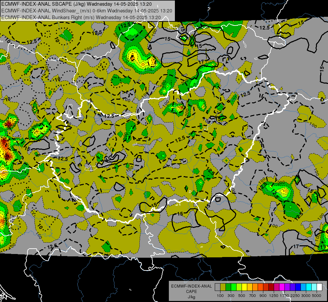328x302 pixels.
Task: Click the white legend swatch
Action: coord(320,287)
